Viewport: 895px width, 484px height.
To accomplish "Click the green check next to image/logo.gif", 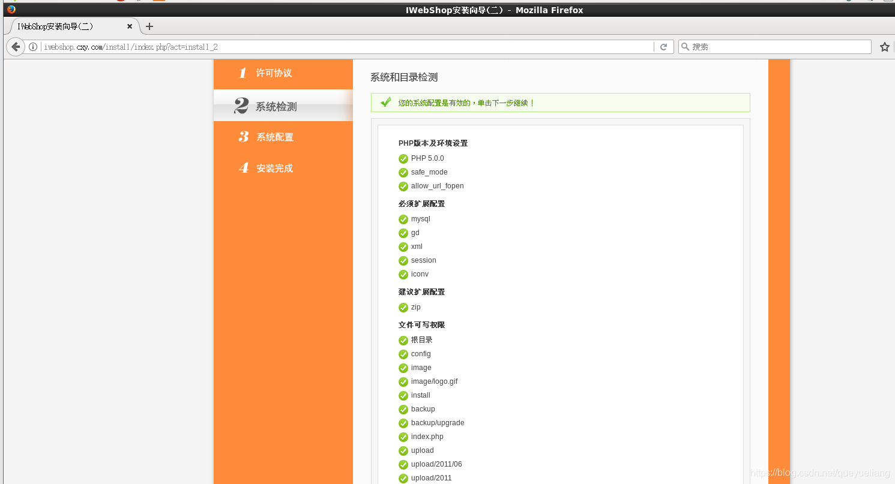I will pyautogui.click(x=403, y=382).
